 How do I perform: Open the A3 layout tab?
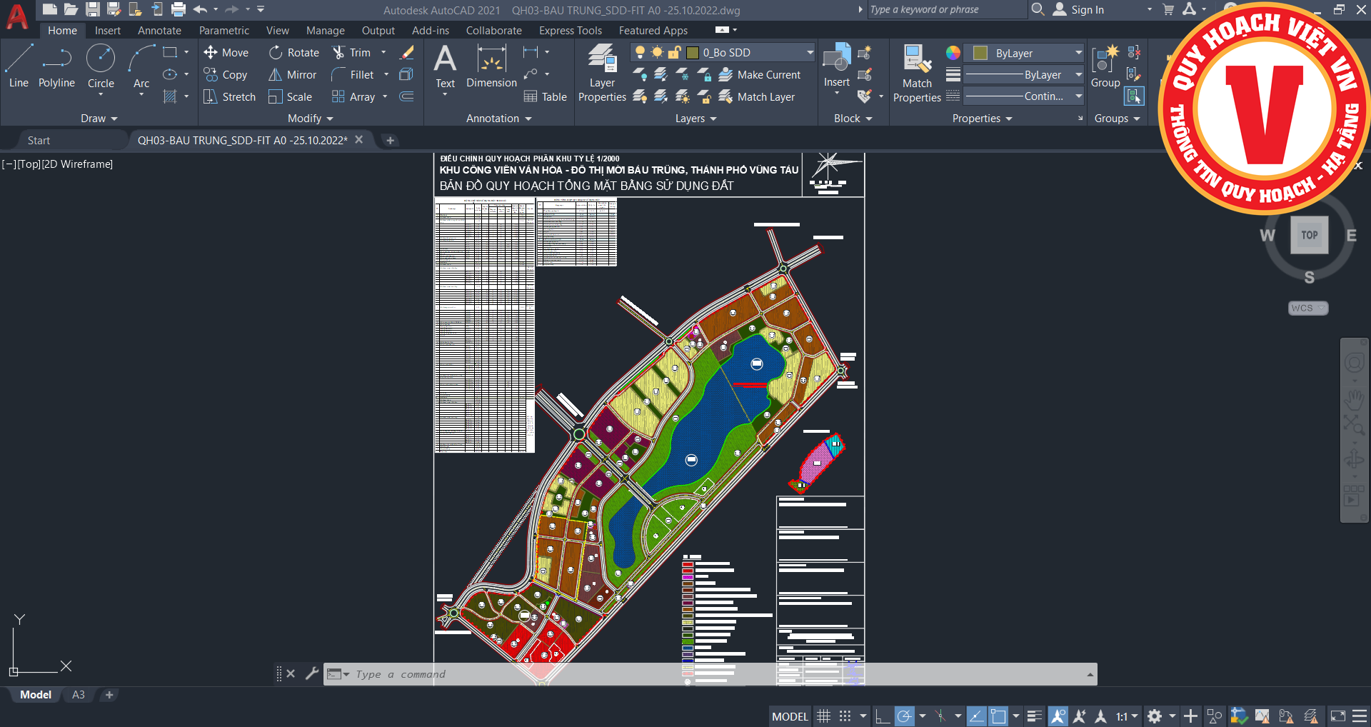79,695
